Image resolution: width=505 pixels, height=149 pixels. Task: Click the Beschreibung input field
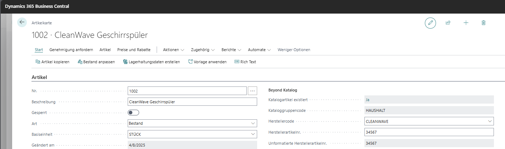click(192, 102)
